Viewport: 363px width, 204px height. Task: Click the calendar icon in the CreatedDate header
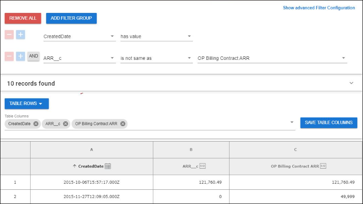pyautogui.click(x=108, y=166)
